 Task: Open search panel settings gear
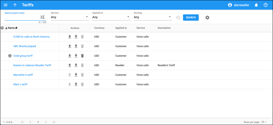[x=207, y=17]
